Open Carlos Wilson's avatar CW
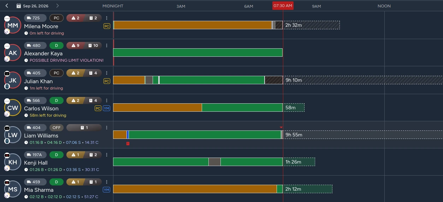The image size is (443, 202). [x=13, y=108]
